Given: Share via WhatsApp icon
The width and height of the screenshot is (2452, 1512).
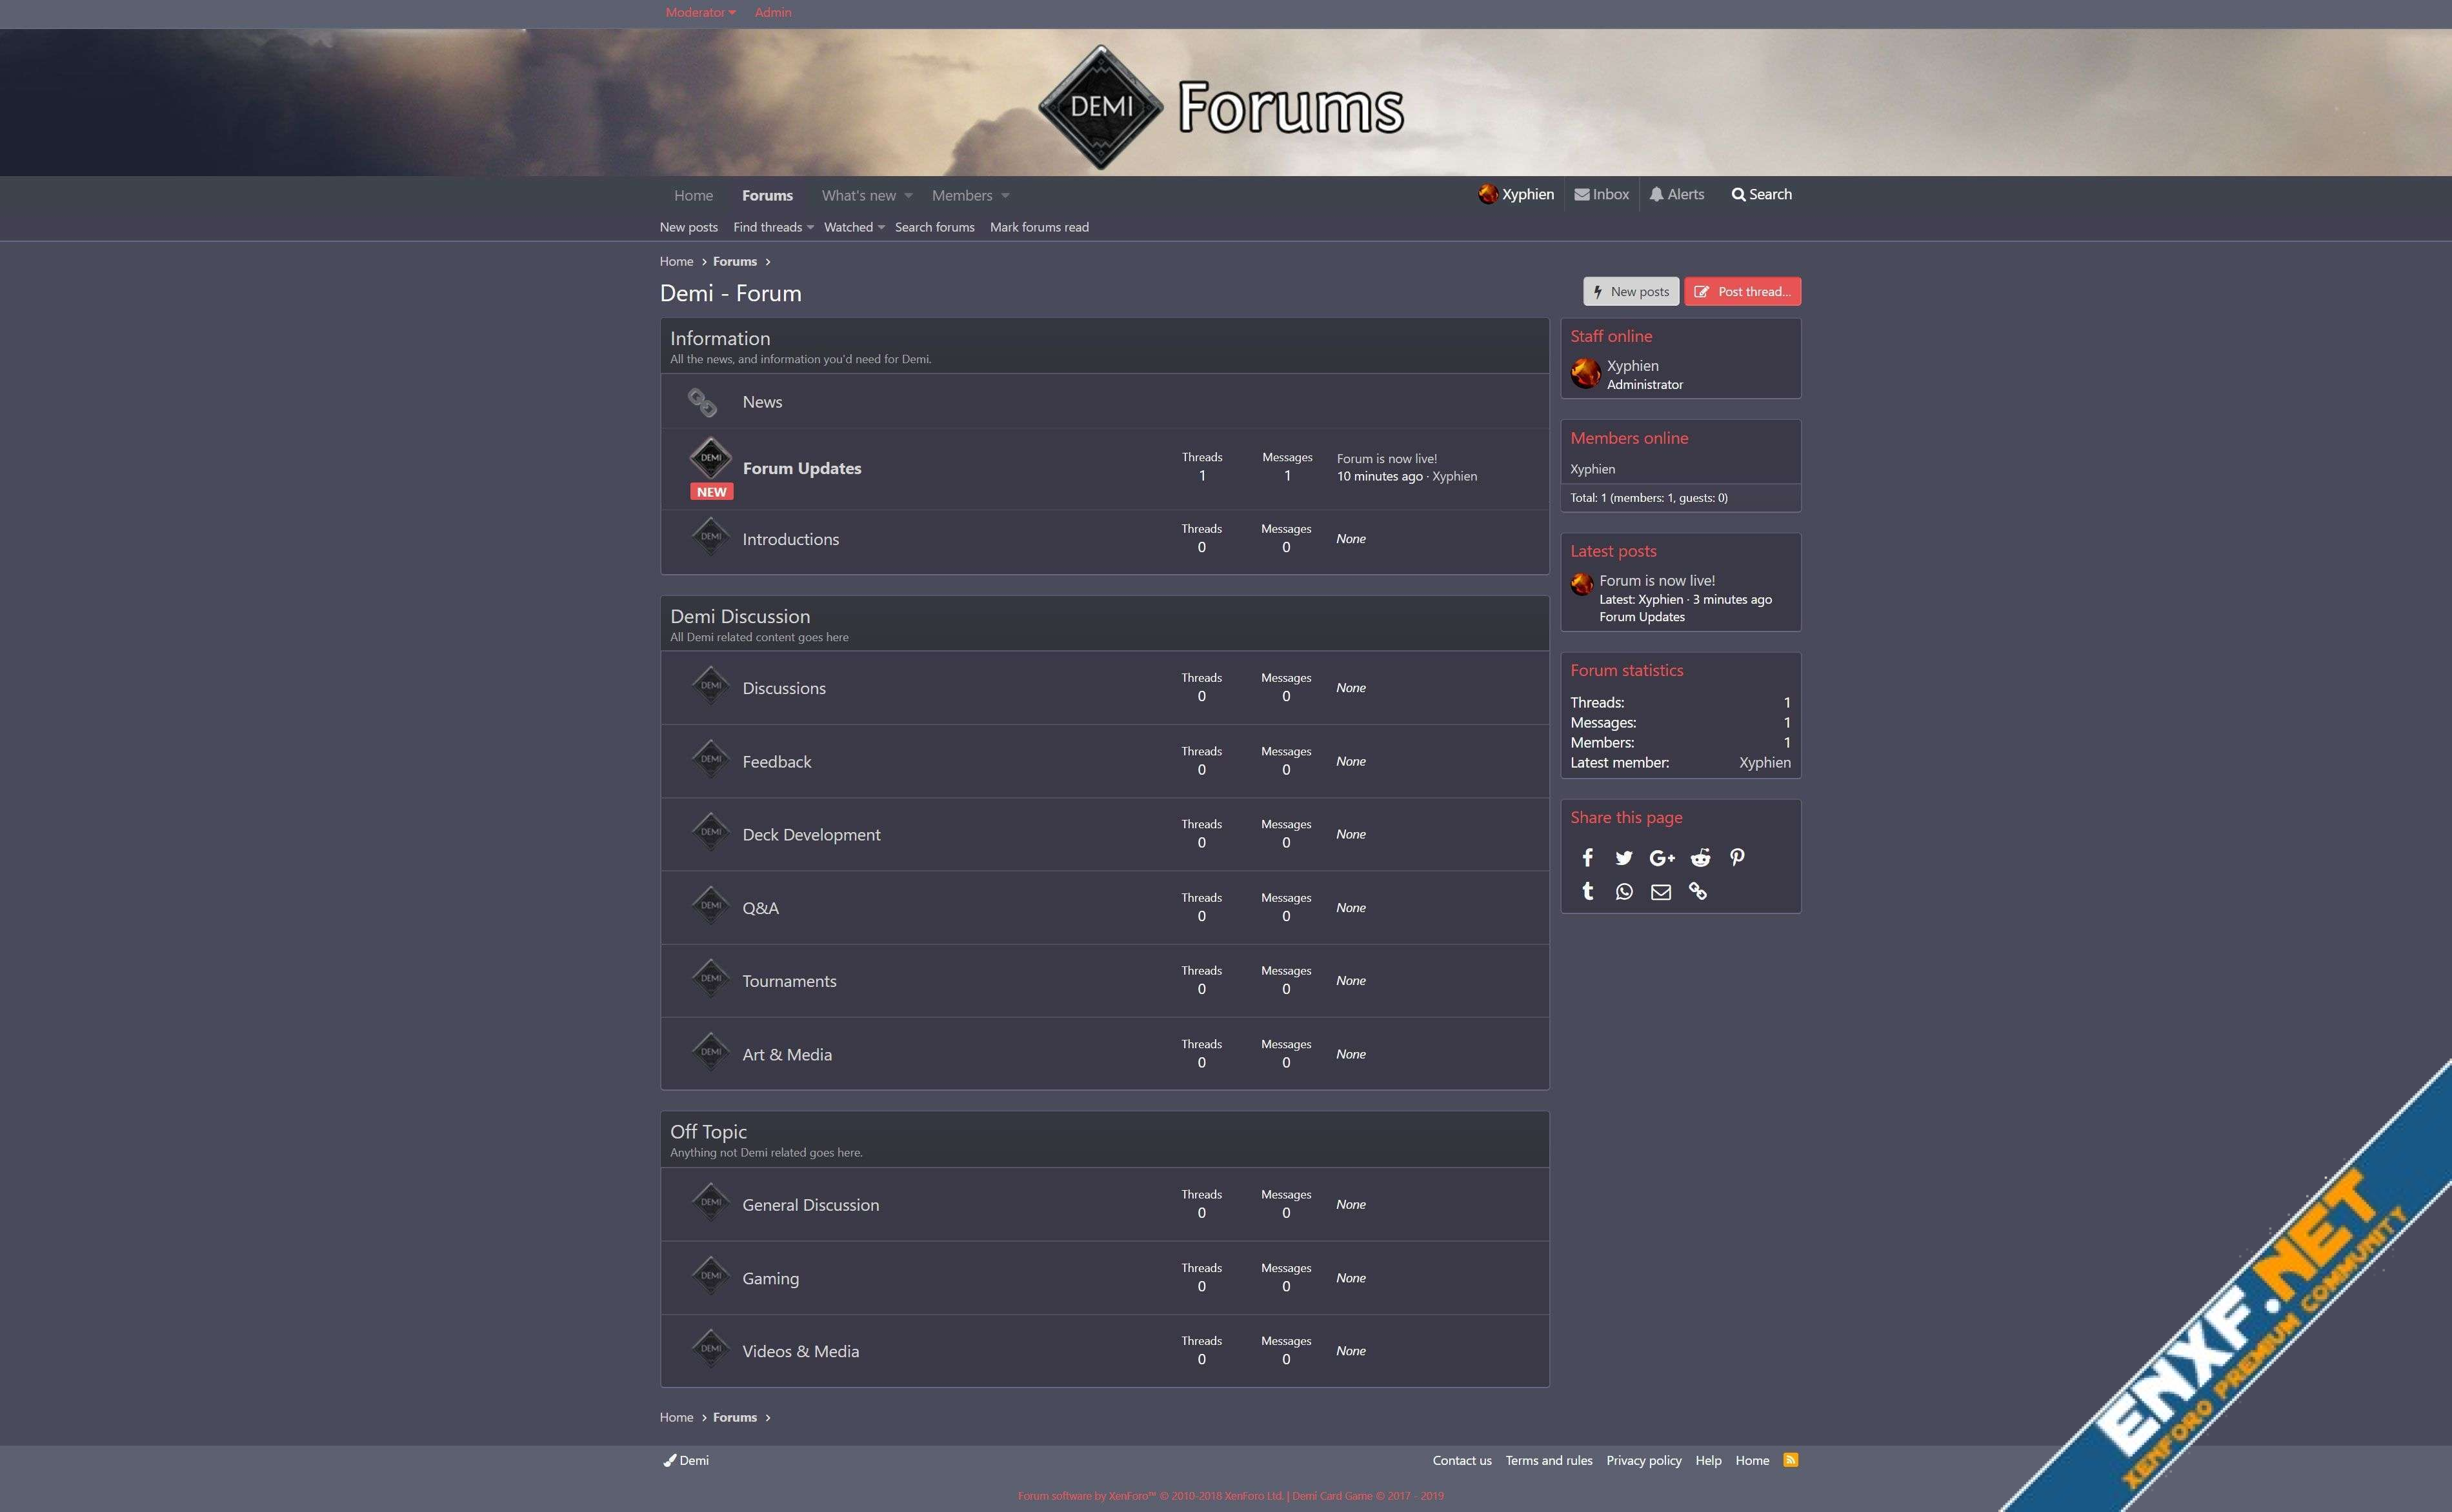Looking at the screenshot, I should coord(1624,891).
